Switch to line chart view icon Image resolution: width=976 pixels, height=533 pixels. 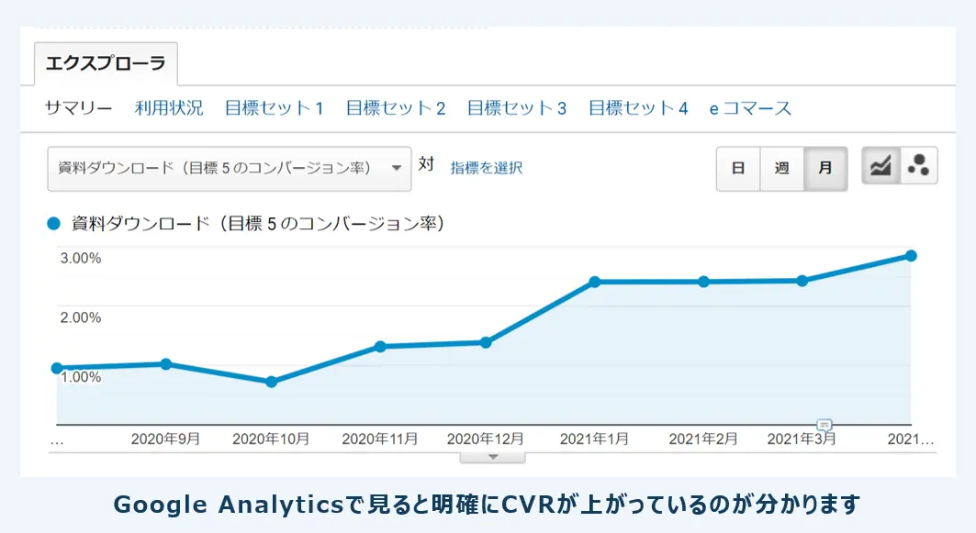tap(881, 167)
